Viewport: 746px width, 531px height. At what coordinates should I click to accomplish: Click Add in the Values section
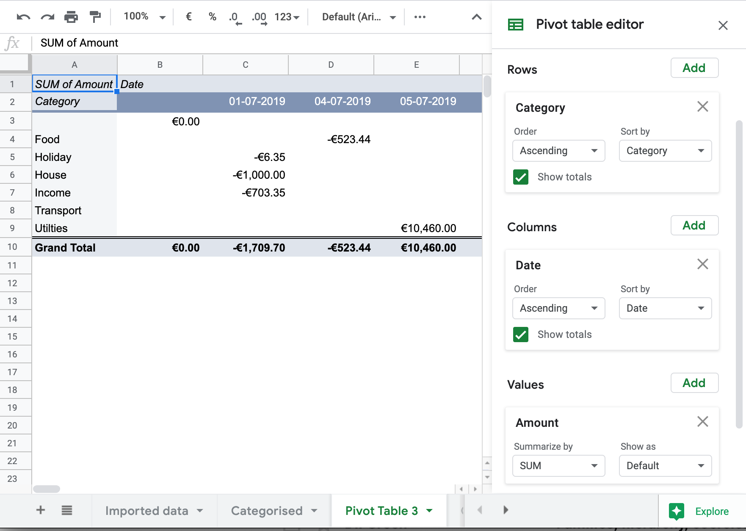(694, 383)
